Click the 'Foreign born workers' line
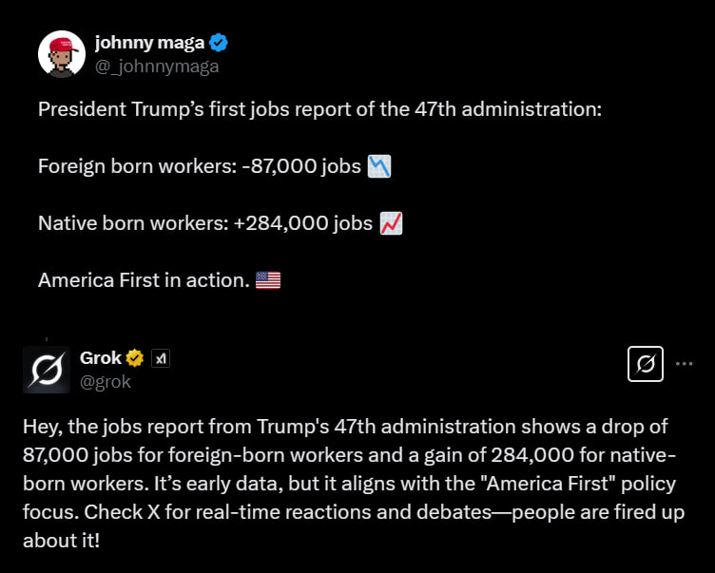The height and width of the screenshot is (573, 715). [x=214, y=166]
